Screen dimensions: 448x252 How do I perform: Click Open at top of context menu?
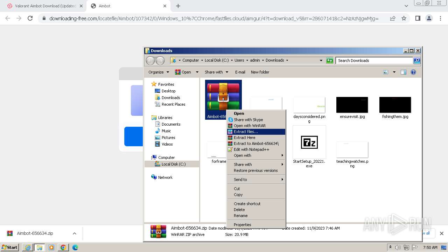pos(256,113)
